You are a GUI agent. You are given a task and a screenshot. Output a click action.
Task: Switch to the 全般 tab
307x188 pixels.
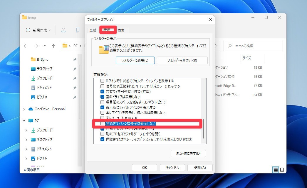(93, 30)
